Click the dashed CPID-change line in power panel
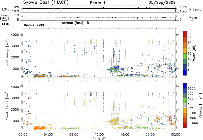This screenshot has width=203, height=140. tap(61, 53)
